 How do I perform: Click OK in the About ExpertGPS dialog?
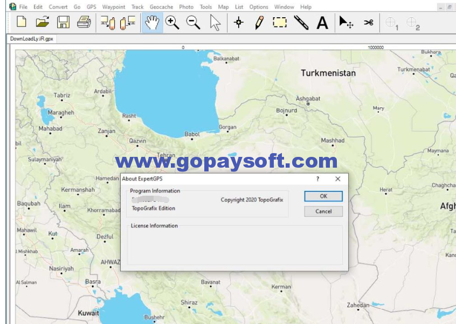click(323, 196)
